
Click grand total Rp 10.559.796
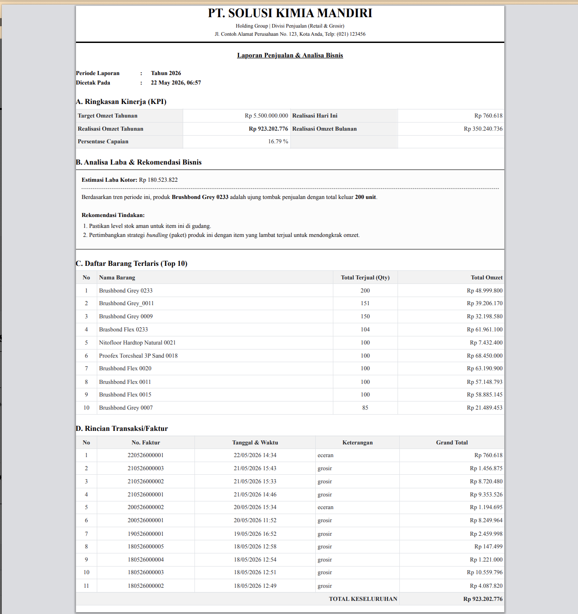[x=485, y=572]
